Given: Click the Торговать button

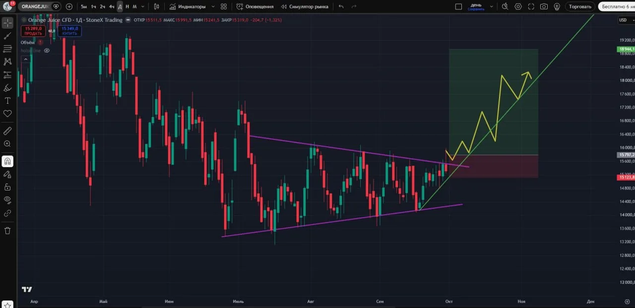Looking at the screenshot, I should 580,6.
